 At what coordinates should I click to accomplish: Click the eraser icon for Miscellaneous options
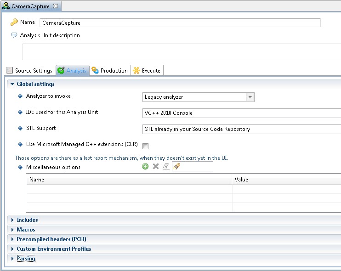[x=166, y=167]
